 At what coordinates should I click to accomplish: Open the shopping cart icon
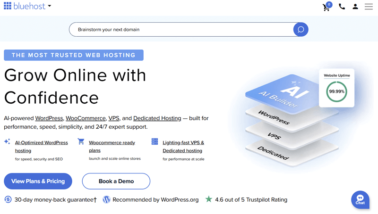(x=327, y=7)
